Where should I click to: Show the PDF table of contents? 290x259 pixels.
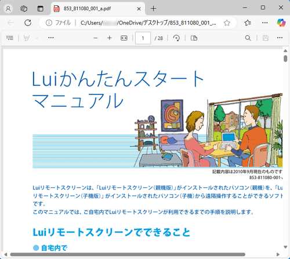[x=10, y=38]
